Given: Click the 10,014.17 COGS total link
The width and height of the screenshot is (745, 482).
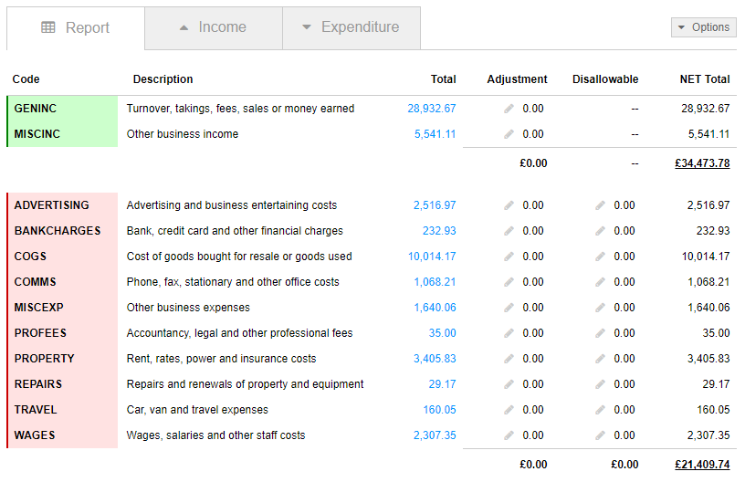Looking at the screenshot, I should click(432, 257).
